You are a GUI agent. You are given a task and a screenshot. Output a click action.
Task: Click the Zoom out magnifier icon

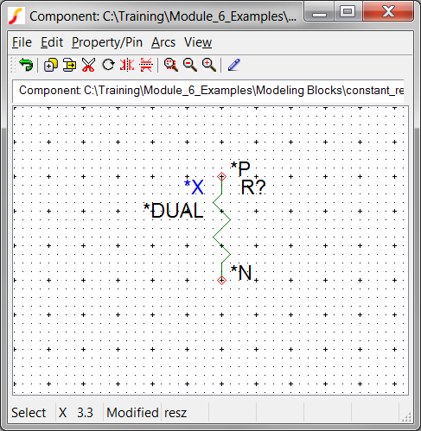pos(190,65)
